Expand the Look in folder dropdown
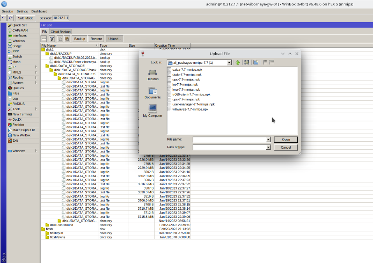 coord(229,62)
